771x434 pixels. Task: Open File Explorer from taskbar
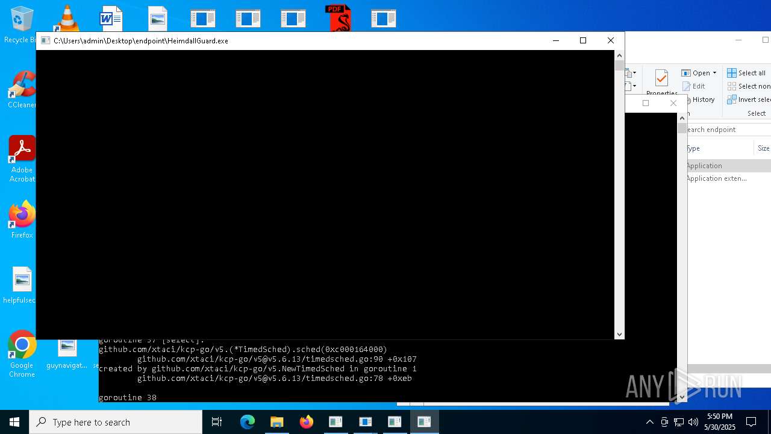[277, 422]
